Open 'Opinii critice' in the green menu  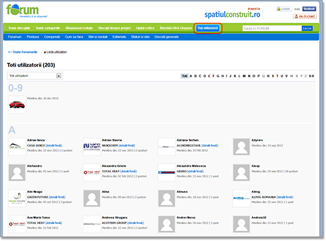[145, 28]
